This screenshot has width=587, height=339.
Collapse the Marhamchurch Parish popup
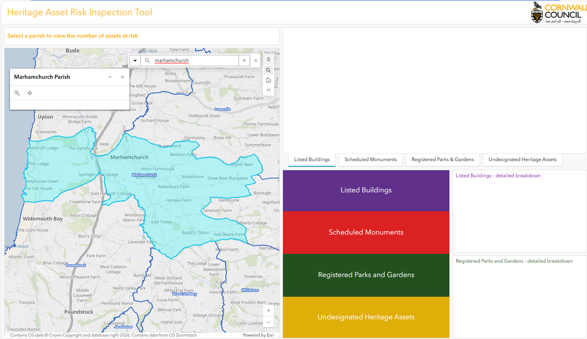click(109, 77)
